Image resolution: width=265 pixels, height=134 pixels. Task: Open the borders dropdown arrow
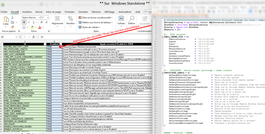(28, 27)
